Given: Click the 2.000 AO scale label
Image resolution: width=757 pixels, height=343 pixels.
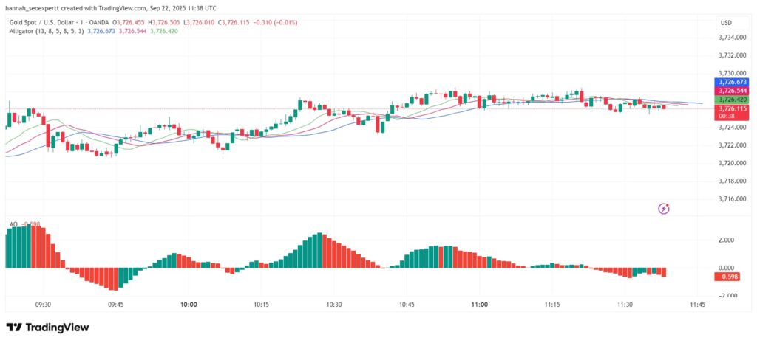Looking at the screenshot, I should coord(726,240).
